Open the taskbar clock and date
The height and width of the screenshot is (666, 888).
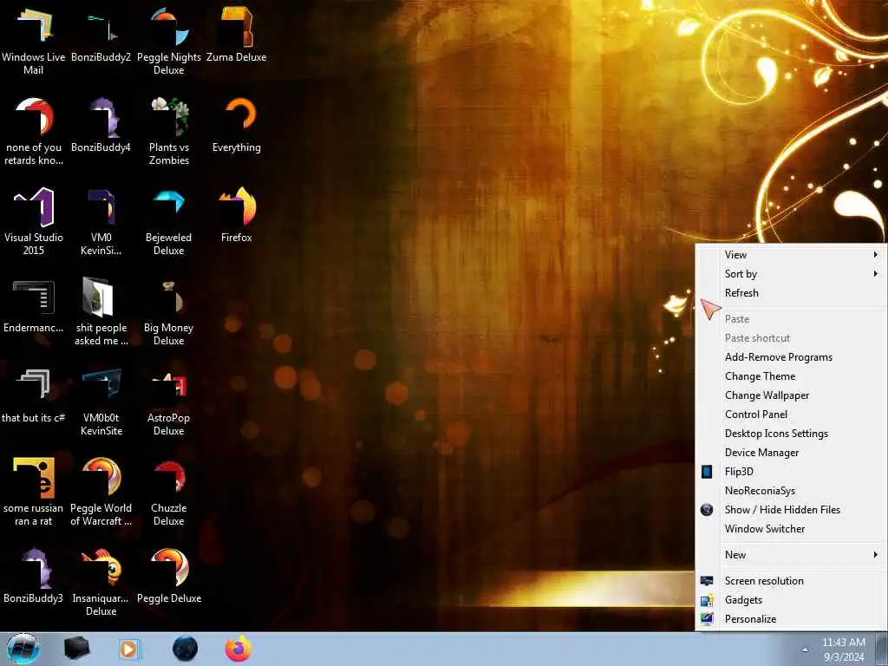[844, 650]
